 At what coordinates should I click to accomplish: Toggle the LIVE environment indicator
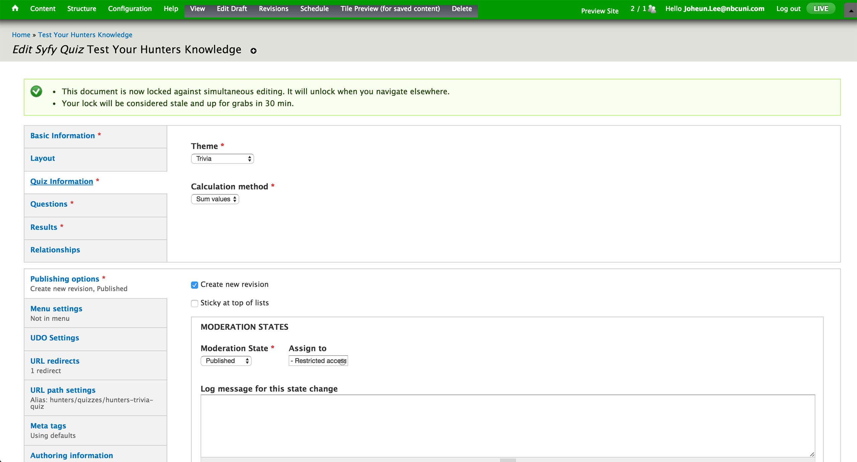(821, 9)
